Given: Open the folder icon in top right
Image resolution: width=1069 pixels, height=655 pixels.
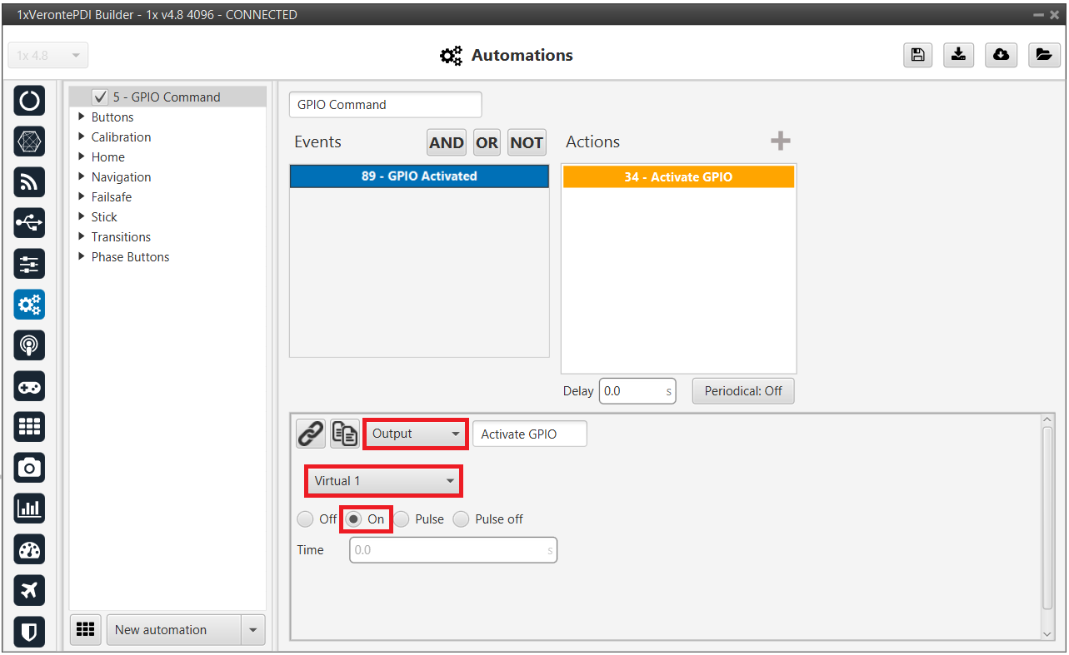Looking at the screenshot, I should [x=1042, y=55].
